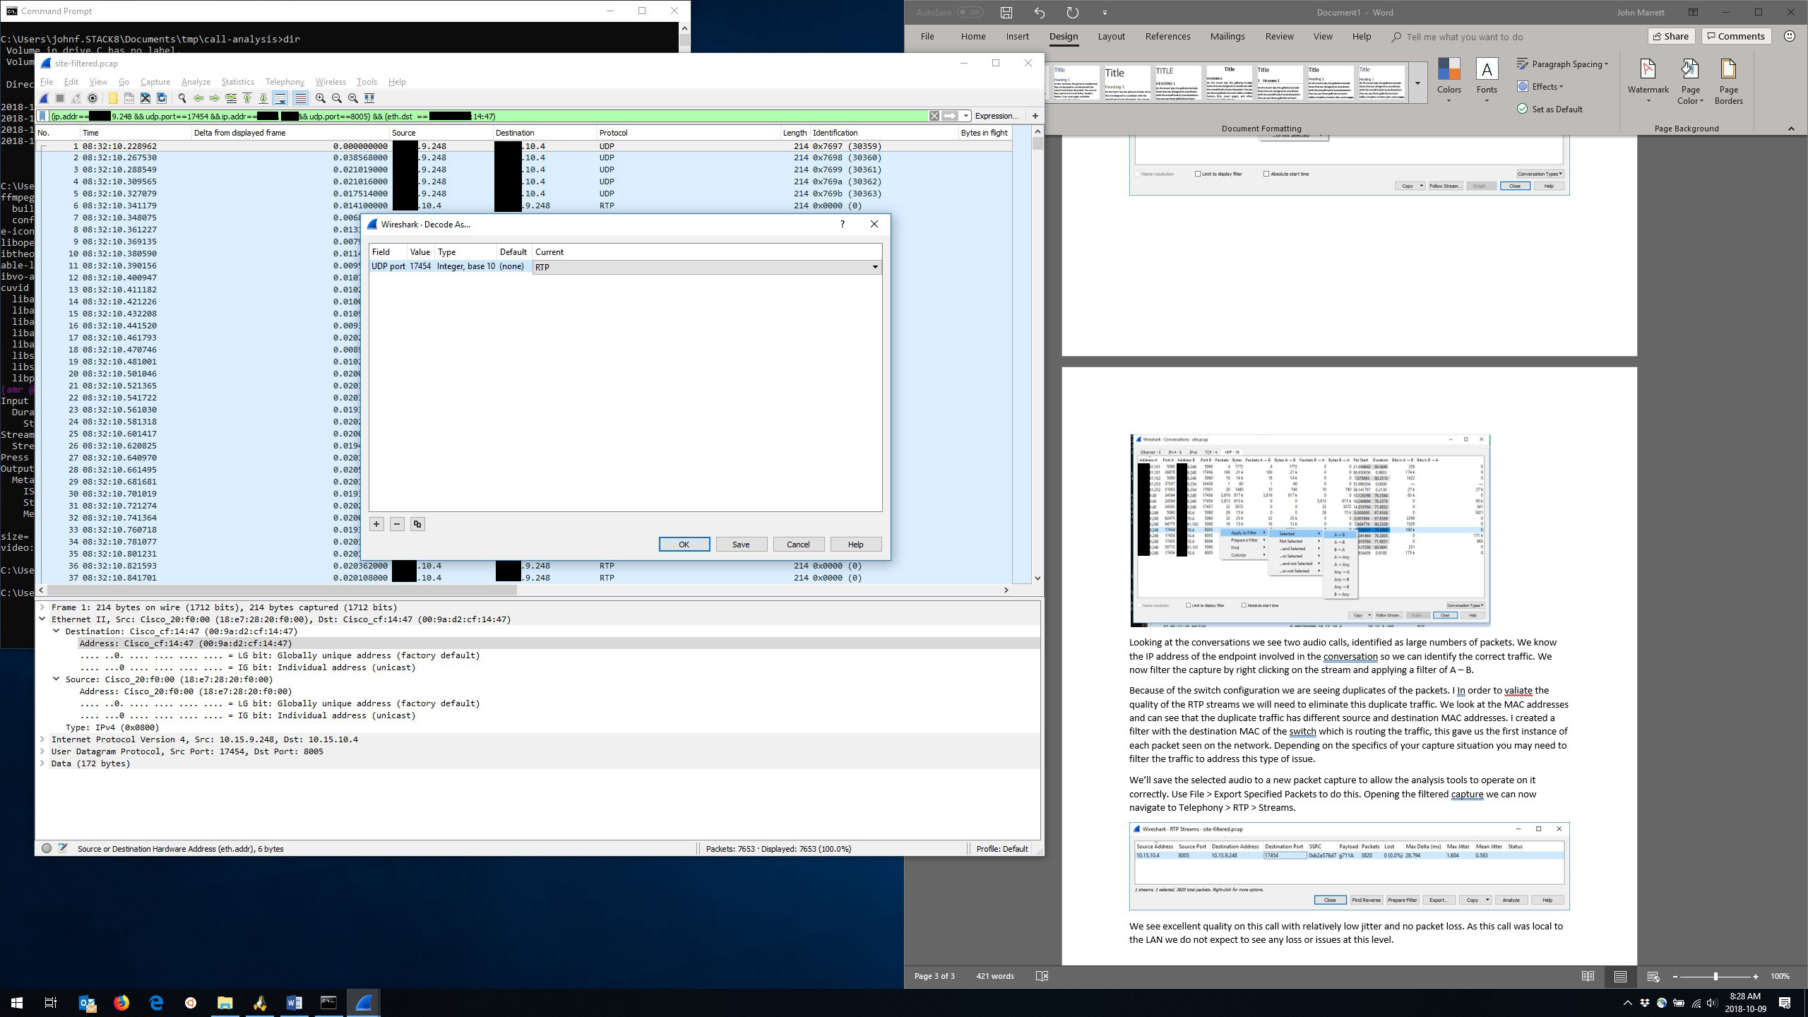Click OK in Decode As dialog
Image resolution: width=1808 pixels, height=1017 pixels.
684,545
